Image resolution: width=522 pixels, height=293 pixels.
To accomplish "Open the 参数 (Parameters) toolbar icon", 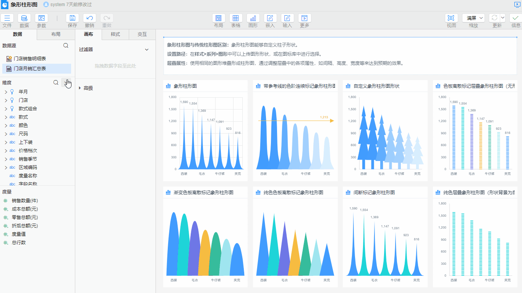I will [41, 18].
